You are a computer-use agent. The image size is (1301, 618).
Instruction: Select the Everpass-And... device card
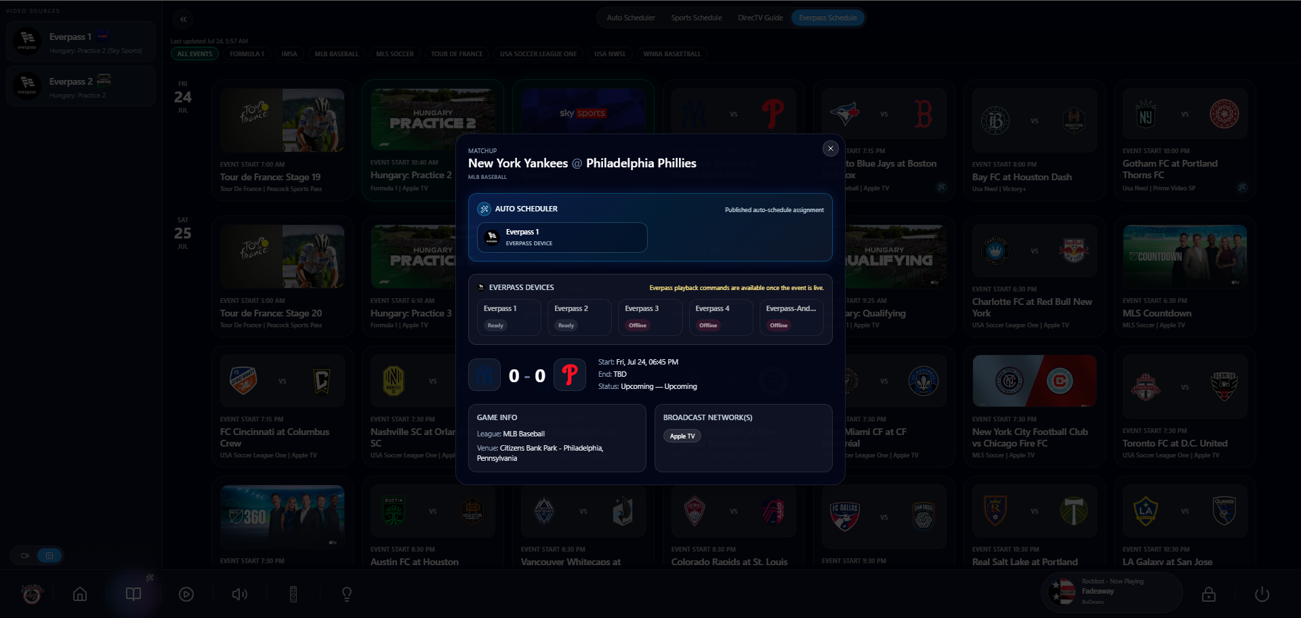[x=791, y=317]
